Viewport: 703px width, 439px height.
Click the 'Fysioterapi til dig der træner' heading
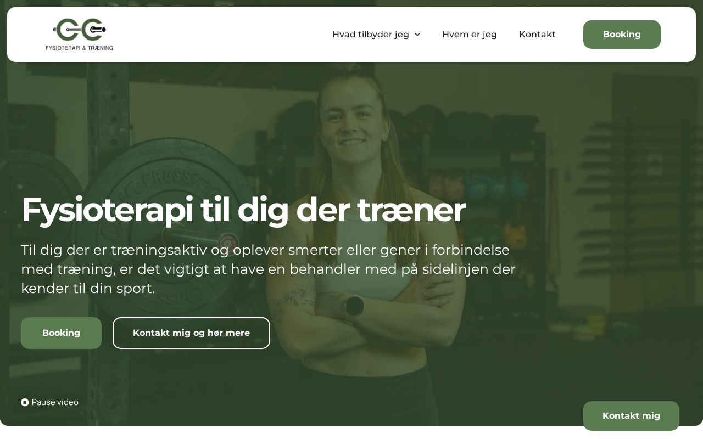pyautogui.click(x=243, y=210)
